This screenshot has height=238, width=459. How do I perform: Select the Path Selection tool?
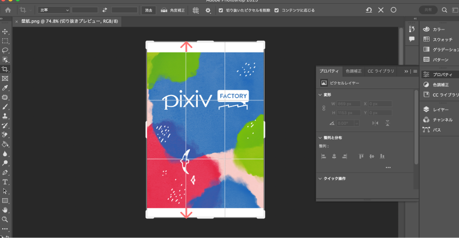click(5, 191)
